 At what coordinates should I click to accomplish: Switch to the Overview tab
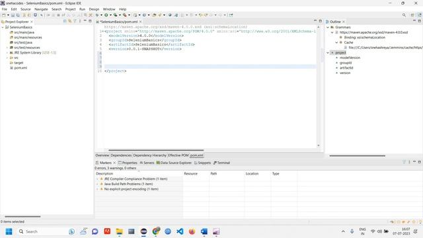coord(102,155)
